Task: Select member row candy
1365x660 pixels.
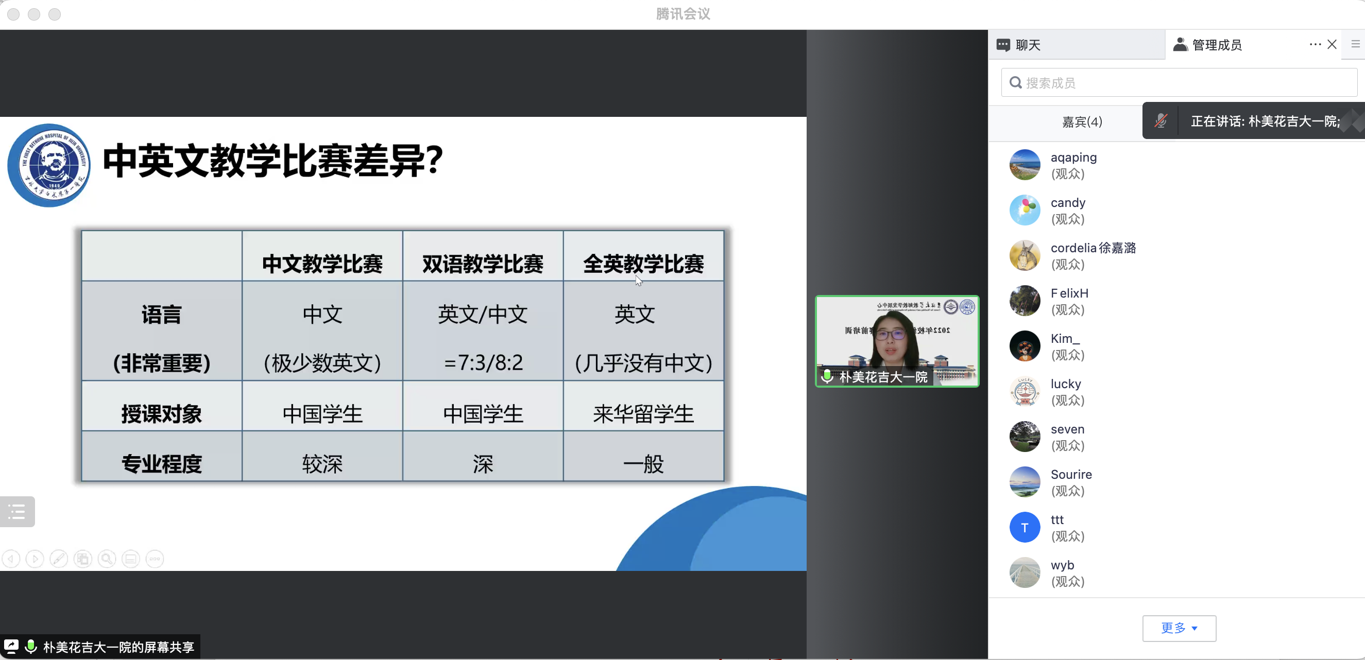Action: point(1176,210)
